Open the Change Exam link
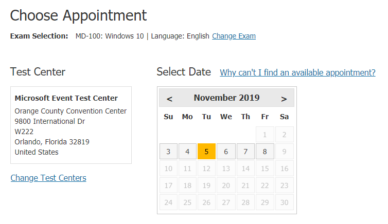The width and height of the screenshot is (388, 224). (x=234, y=36)
